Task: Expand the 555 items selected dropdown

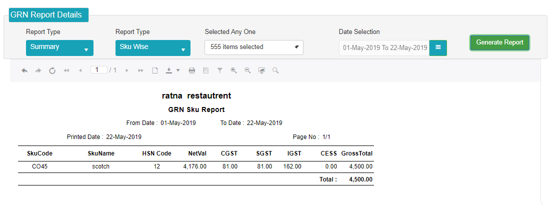Action: 254,47
